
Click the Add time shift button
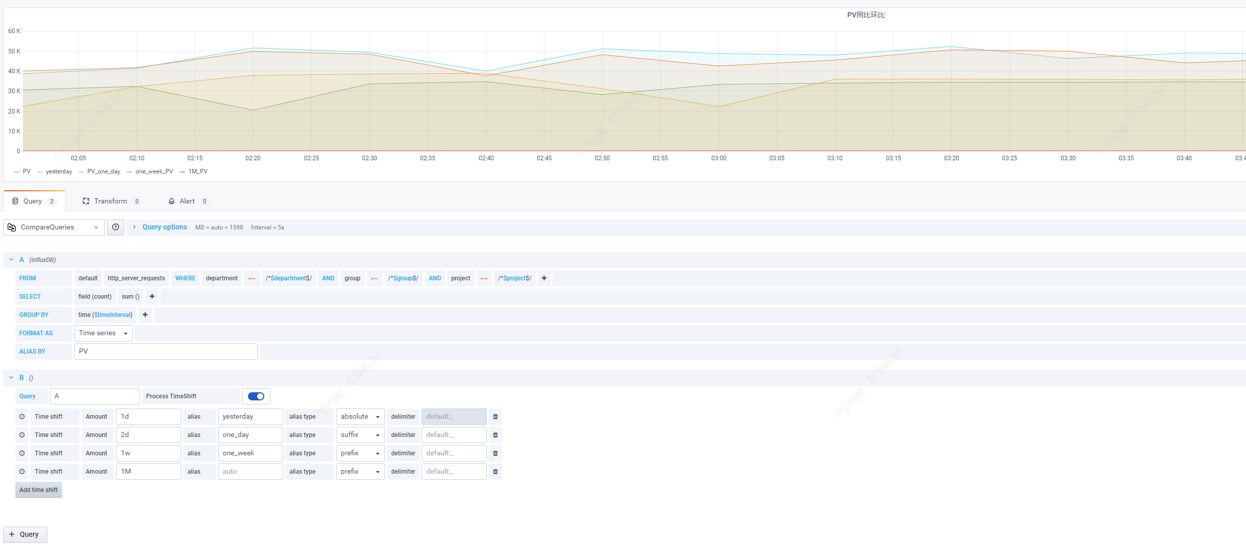39,490
